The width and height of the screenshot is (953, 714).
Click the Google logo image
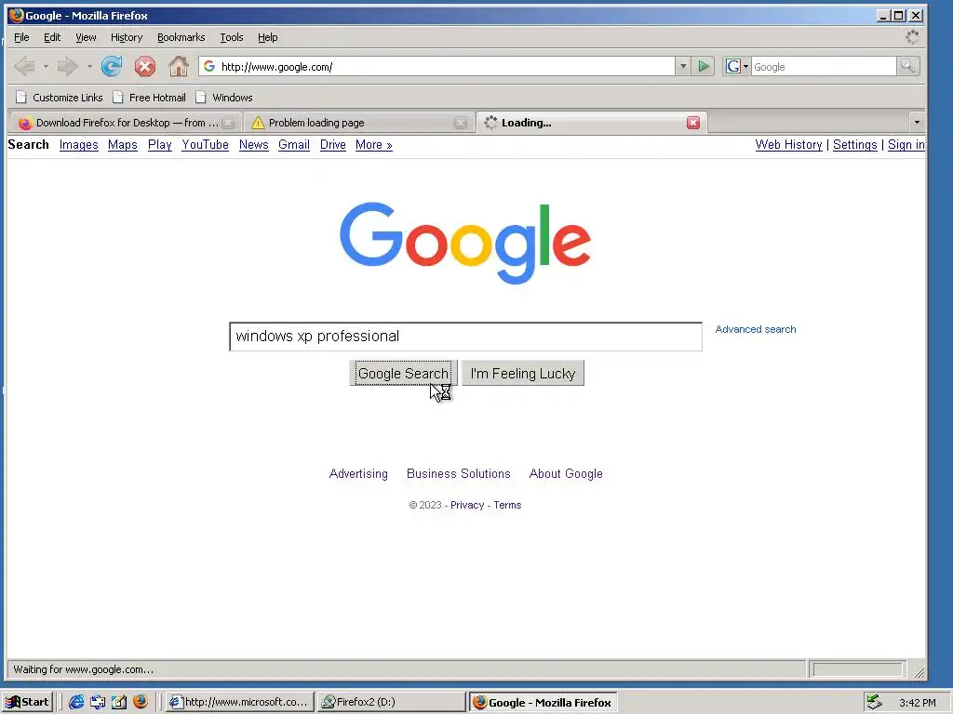coord(465,243)
